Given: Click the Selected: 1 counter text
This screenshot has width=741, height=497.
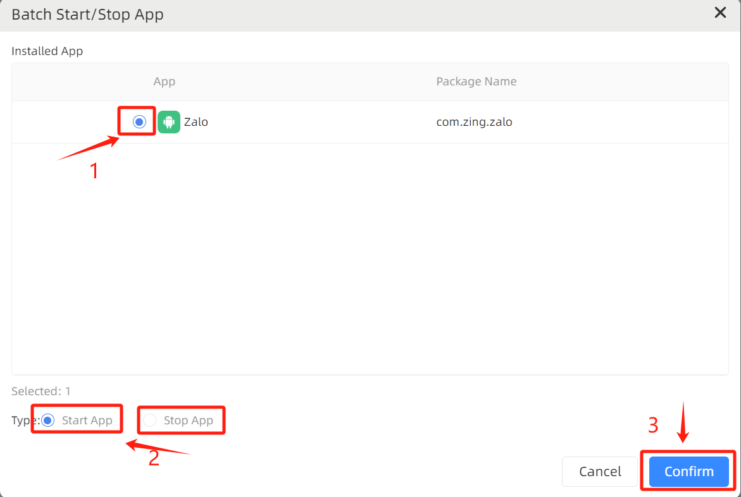Looking at the screenshot, I should pyautogui.click(x=41, y=391).
